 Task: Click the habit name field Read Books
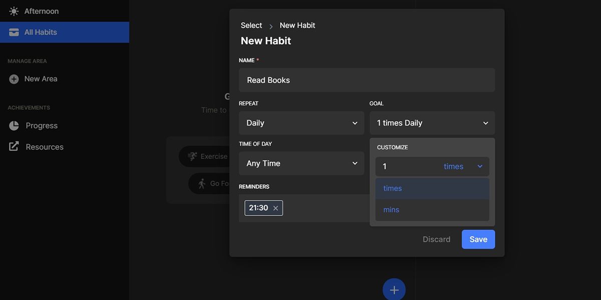pyautogui.click(x=367, y=80)
